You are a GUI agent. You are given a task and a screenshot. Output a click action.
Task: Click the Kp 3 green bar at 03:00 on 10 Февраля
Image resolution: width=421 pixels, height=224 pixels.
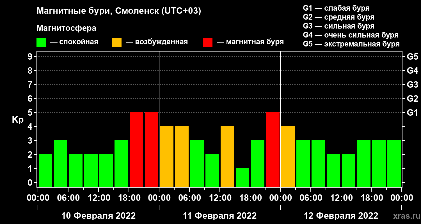coord(61,164)
